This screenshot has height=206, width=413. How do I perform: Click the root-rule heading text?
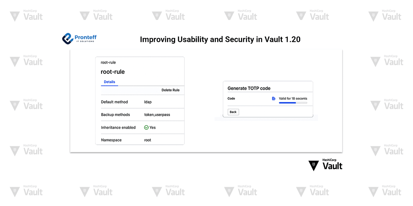point(113,71)
